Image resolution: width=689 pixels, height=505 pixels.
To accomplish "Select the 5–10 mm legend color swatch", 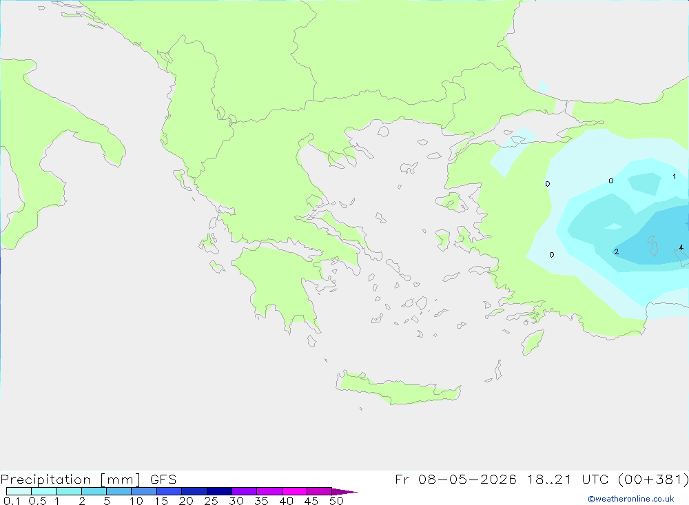I will click(x=119, y=491).
